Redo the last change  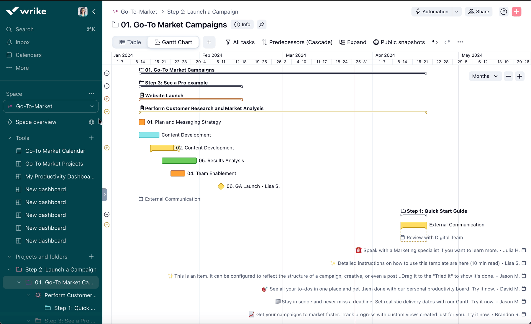click(447, 42)
